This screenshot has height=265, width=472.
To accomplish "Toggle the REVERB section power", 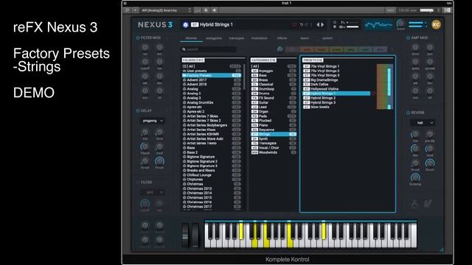I will pyautogui.click(x=408, y=113).
